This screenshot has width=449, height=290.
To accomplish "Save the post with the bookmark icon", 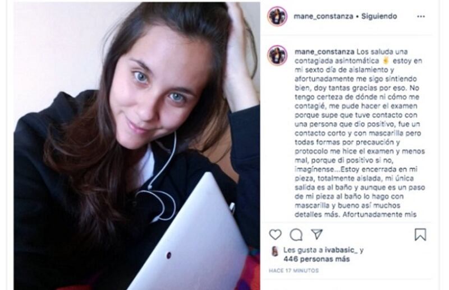I will pos(420,235).
